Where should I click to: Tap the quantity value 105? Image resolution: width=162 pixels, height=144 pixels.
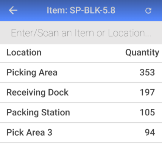(x=147, y=113)
